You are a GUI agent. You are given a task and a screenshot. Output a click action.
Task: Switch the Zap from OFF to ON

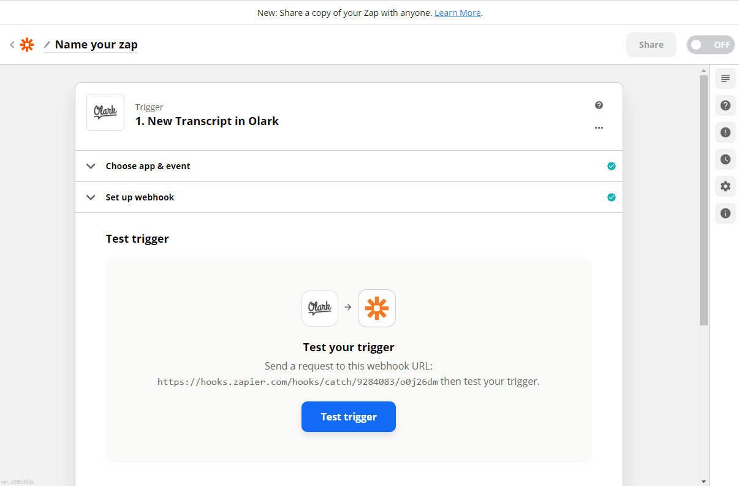710,44
